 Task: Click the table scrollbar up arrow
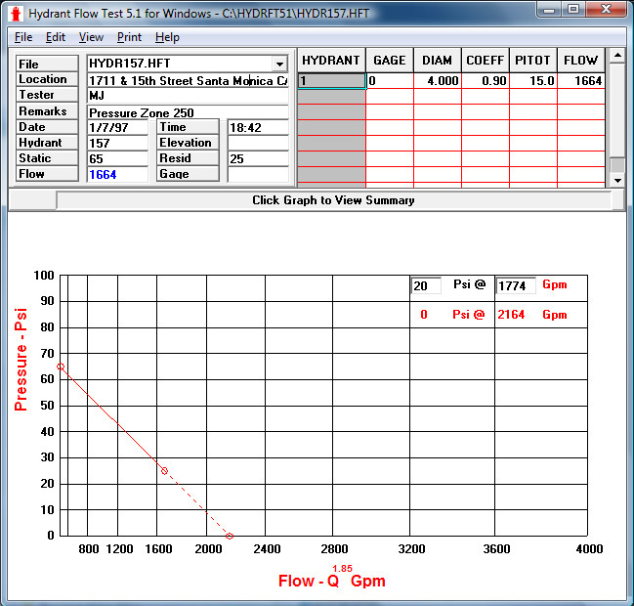click(x=617, y=56)
